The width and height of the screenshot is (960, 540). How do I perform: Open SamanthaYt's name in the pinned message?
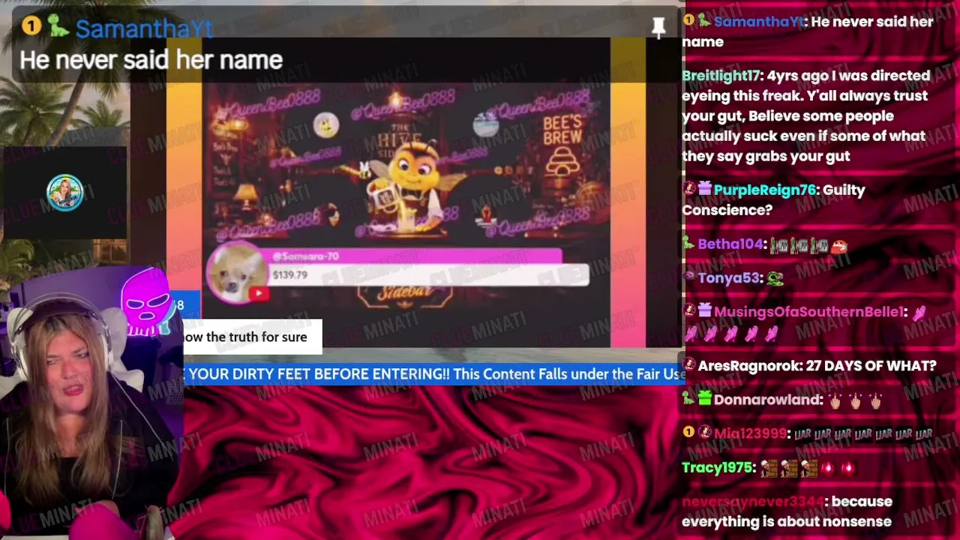[x=144, y=28]
